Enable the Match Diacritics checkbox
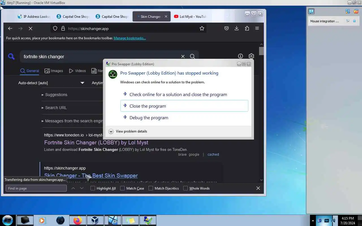Image resolution: width=362 pixels, height=226 pixels. (151, 188)
